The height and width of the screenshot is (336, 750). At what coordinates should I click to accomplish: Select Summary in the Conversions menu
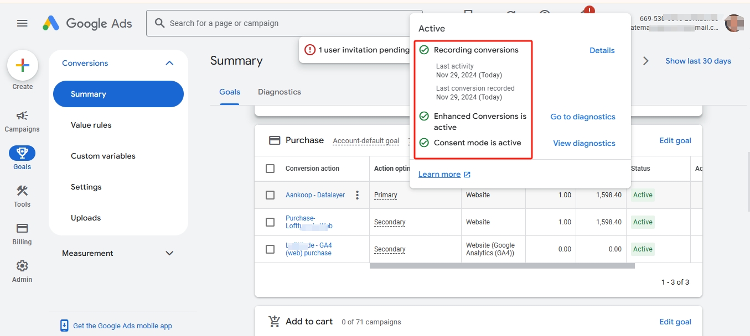click(x=118, y=94)
